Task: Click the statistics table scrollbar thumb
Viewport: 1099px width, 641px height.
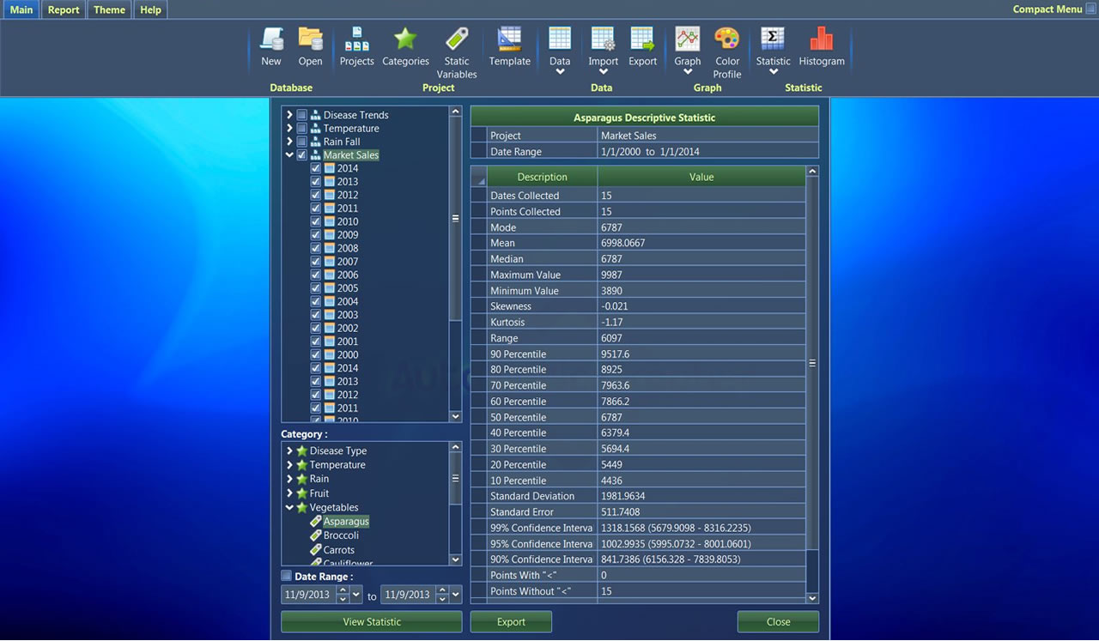Action: click(x=812, y=364)
